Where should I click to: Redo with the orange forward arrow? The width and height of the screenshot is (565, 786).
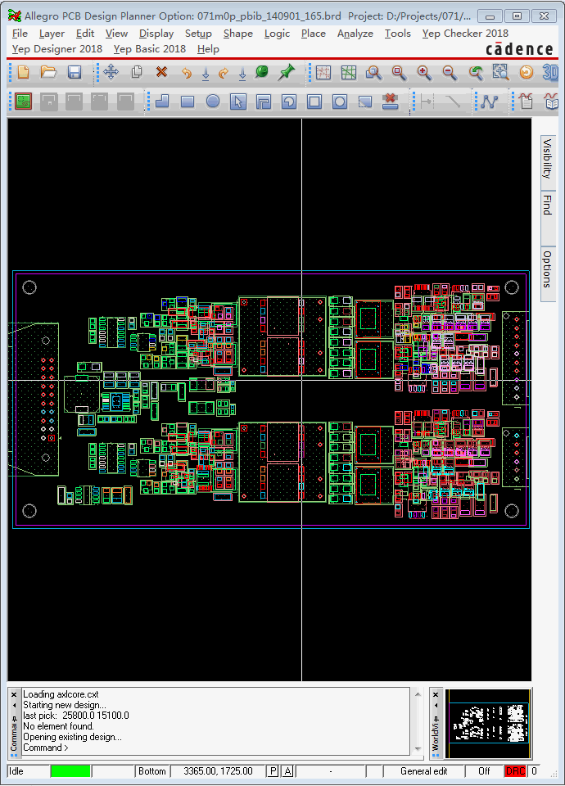224,73
